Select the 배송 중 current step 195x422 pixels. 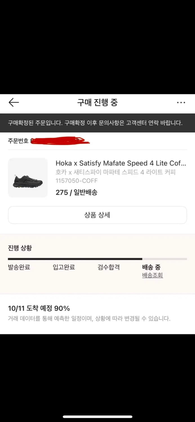[x=151, y=267]
